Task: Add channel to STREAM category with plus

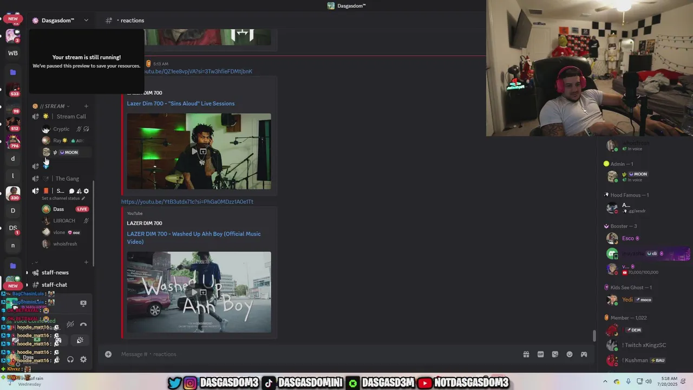Action: (86, 106)
